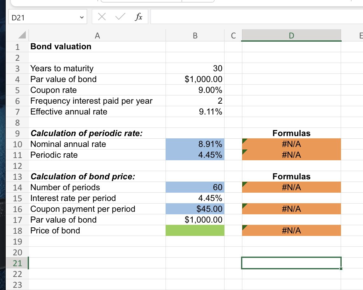Select row header 3
The height and width of the screenshot is (290, 363).
pyautogui.click(x=17, y=68)
